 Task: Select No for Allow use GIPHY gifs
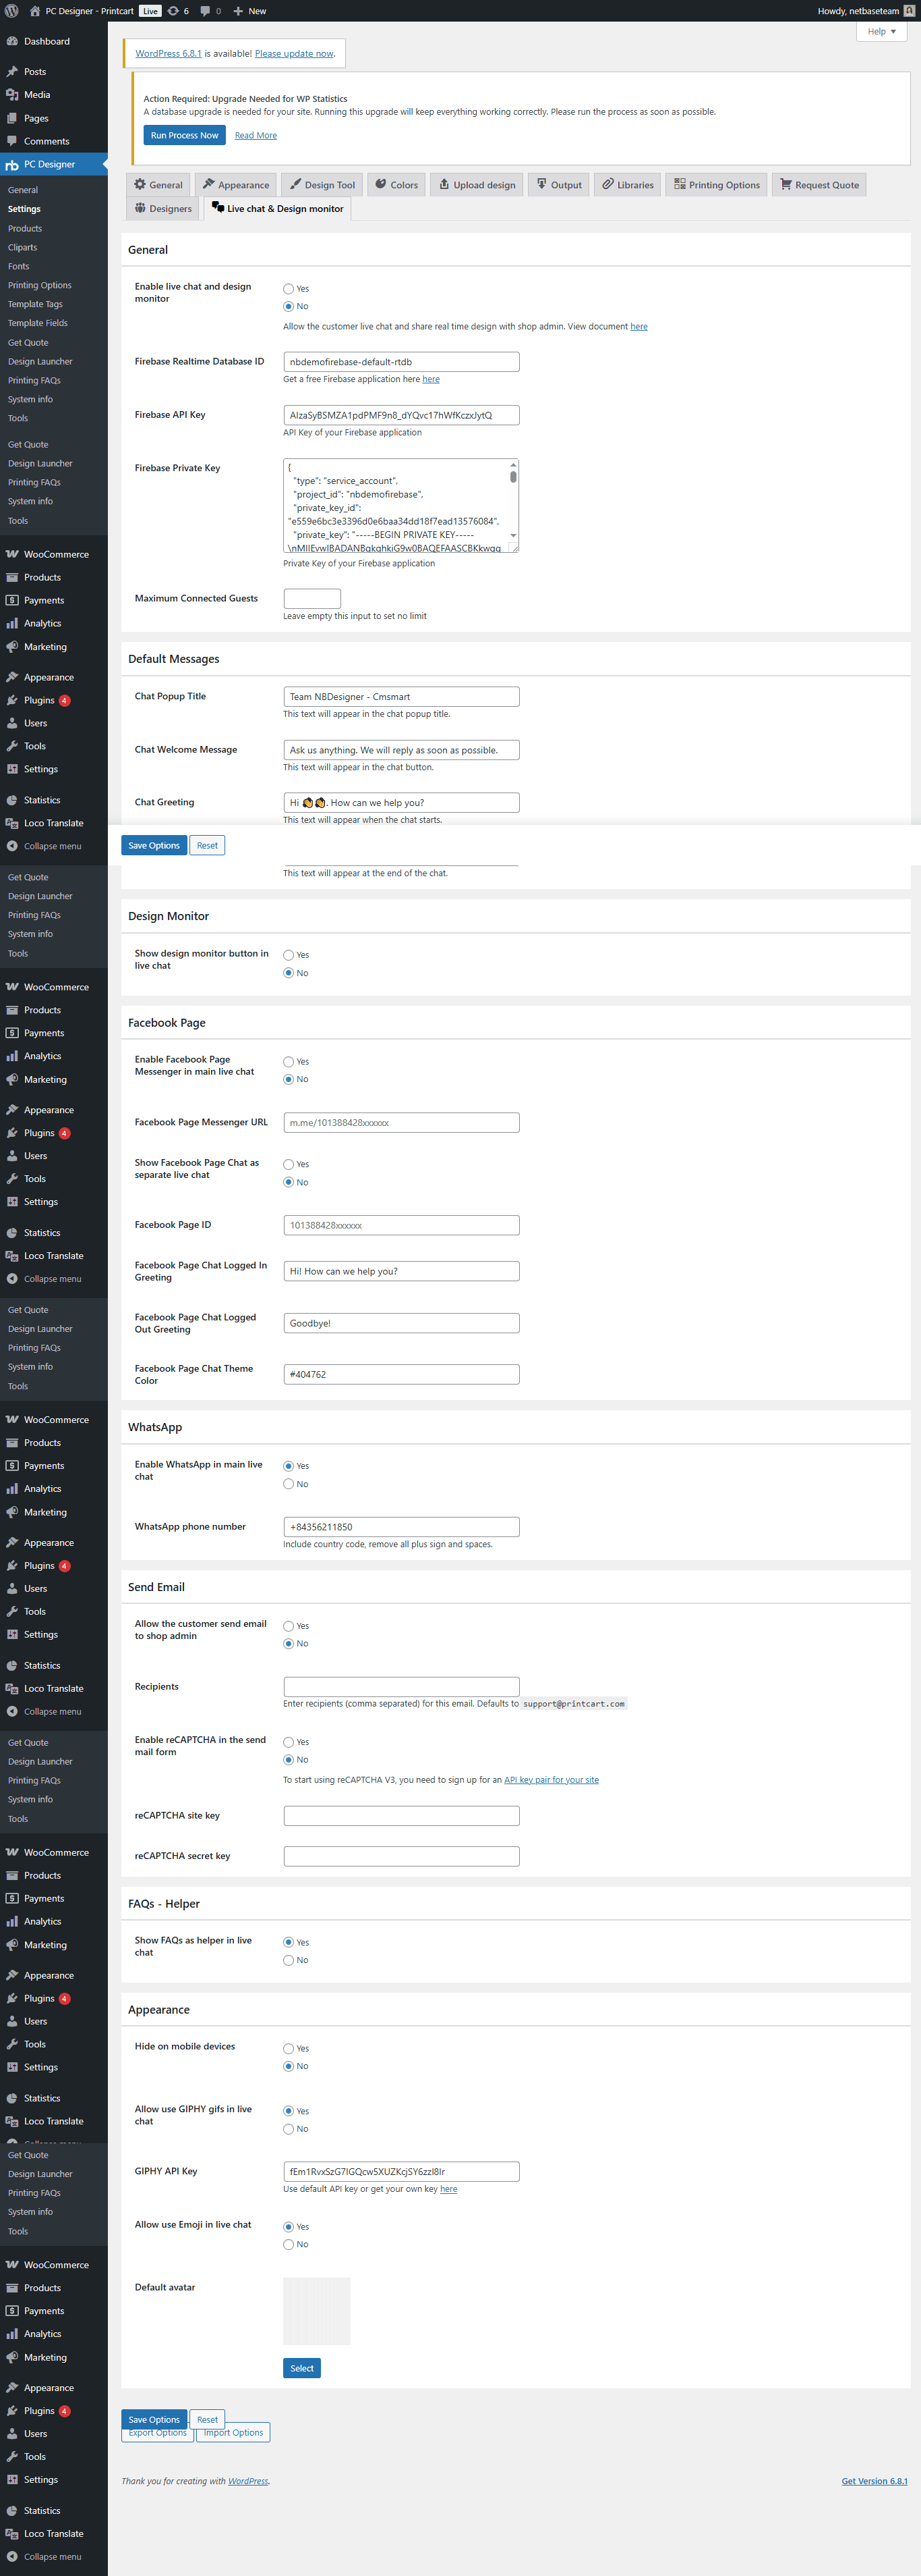tap(289, 2129)
